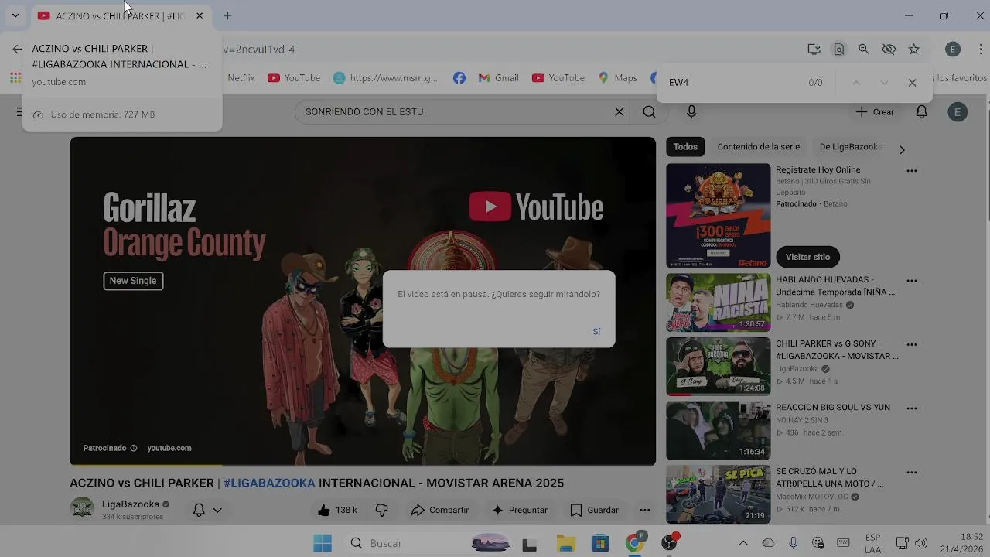This screenshot has height=557, width=990.
Task: Open options for HABLANDO HUEVADAS video
Action: point(912,281)
